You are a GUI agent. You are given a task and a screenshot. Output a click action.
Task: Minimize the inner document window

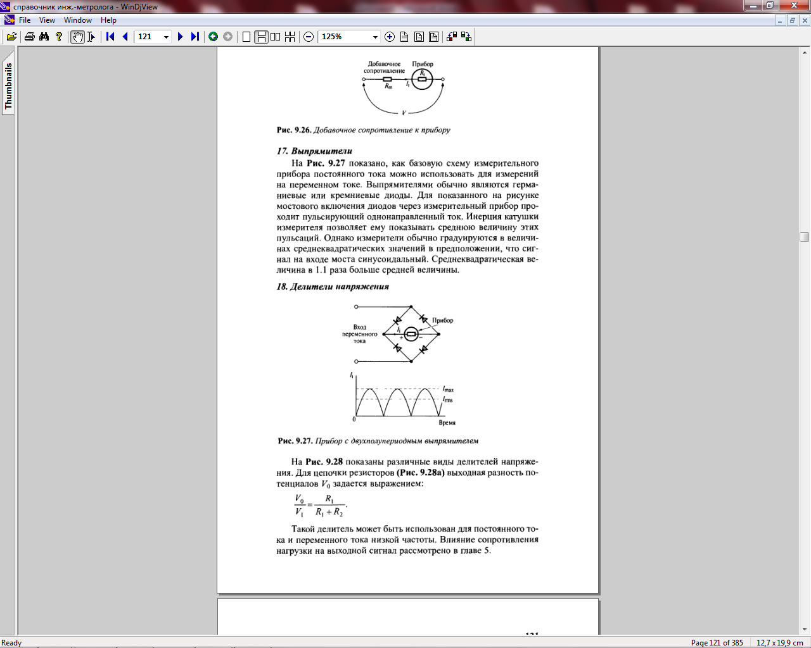point(780,20)
